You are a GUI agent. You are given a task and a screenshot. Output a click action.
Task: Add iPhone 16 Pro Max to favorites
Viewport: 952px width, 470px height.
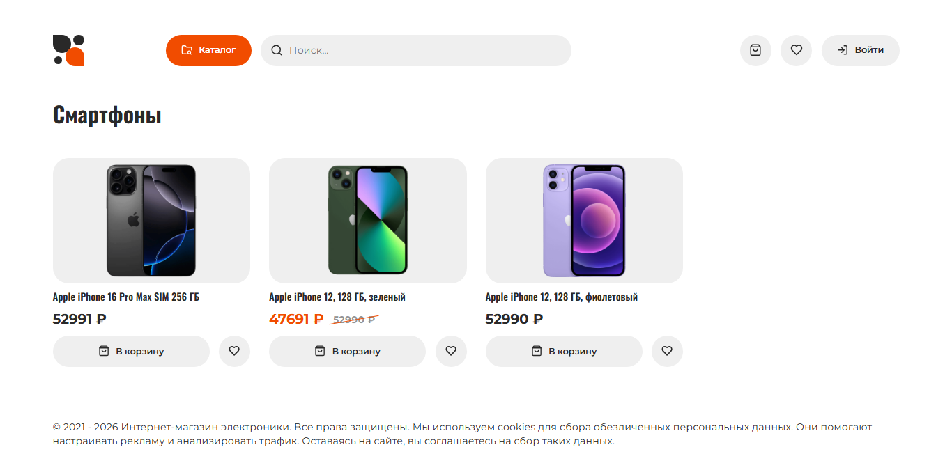234,351
